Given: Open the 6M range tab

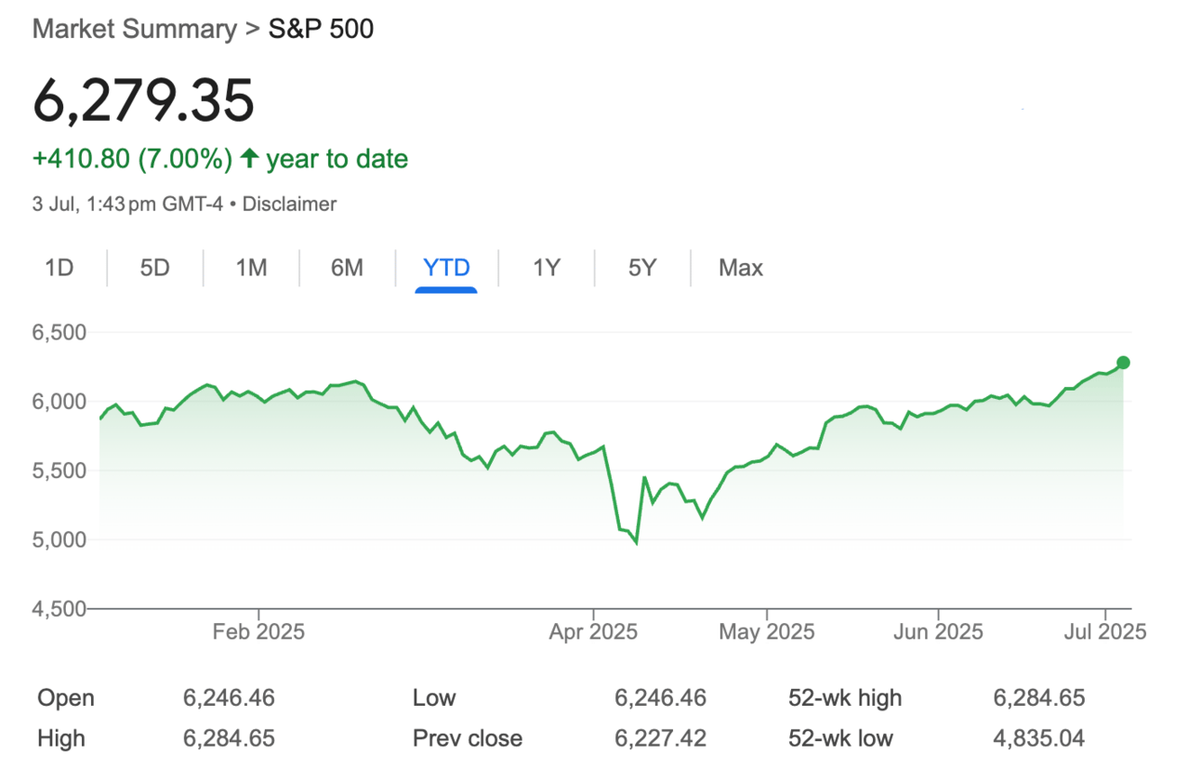Looking at the screenshot, I should (x=347, y=268).
